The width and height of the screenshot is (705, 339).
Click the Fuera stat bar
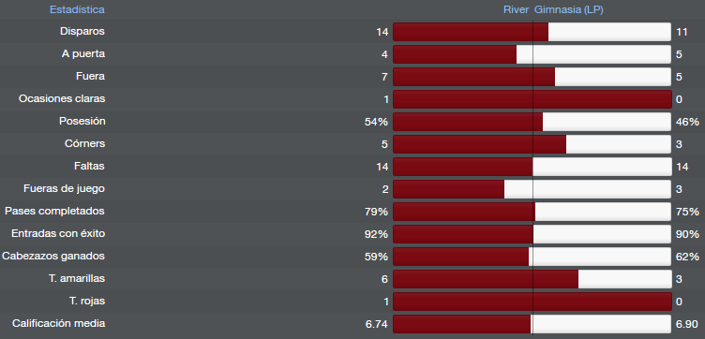click(532, 77)
